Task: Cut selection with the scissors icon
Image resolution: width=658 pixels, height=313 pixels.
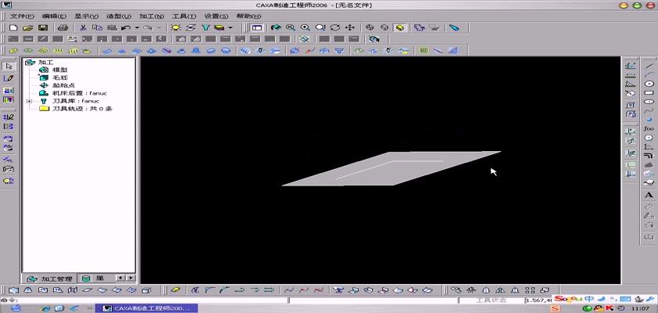Action: click(83, 27)
